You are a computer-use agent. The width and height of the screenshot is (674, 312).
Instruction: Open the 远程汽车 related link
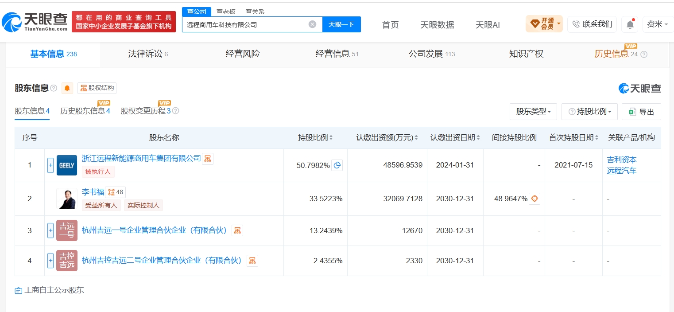pos(622,170)
